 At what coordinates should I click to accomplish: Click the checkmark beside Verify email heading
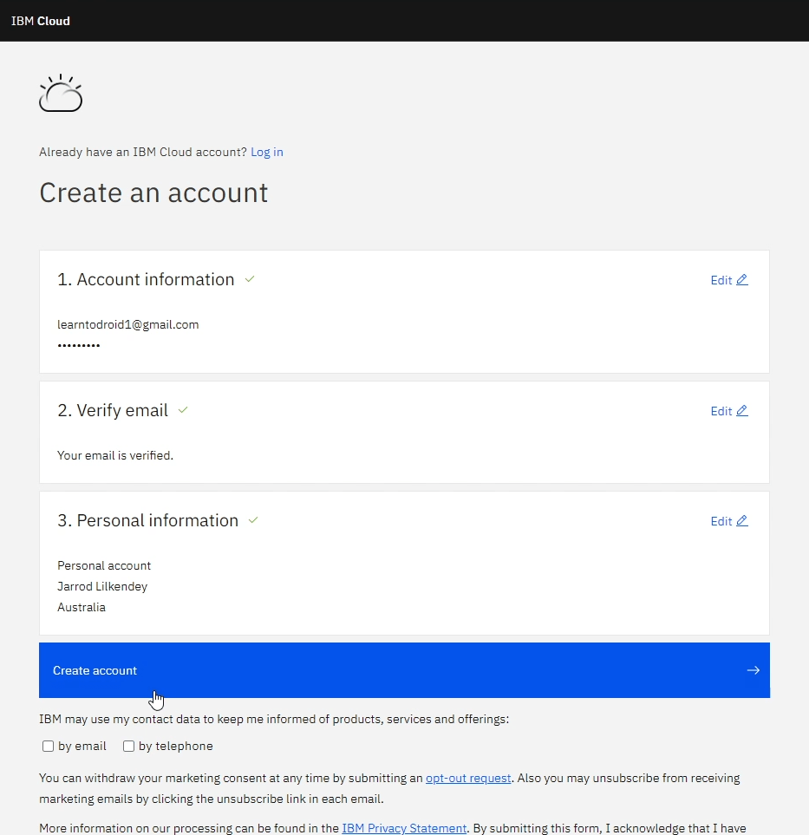(x=183, y=410)
